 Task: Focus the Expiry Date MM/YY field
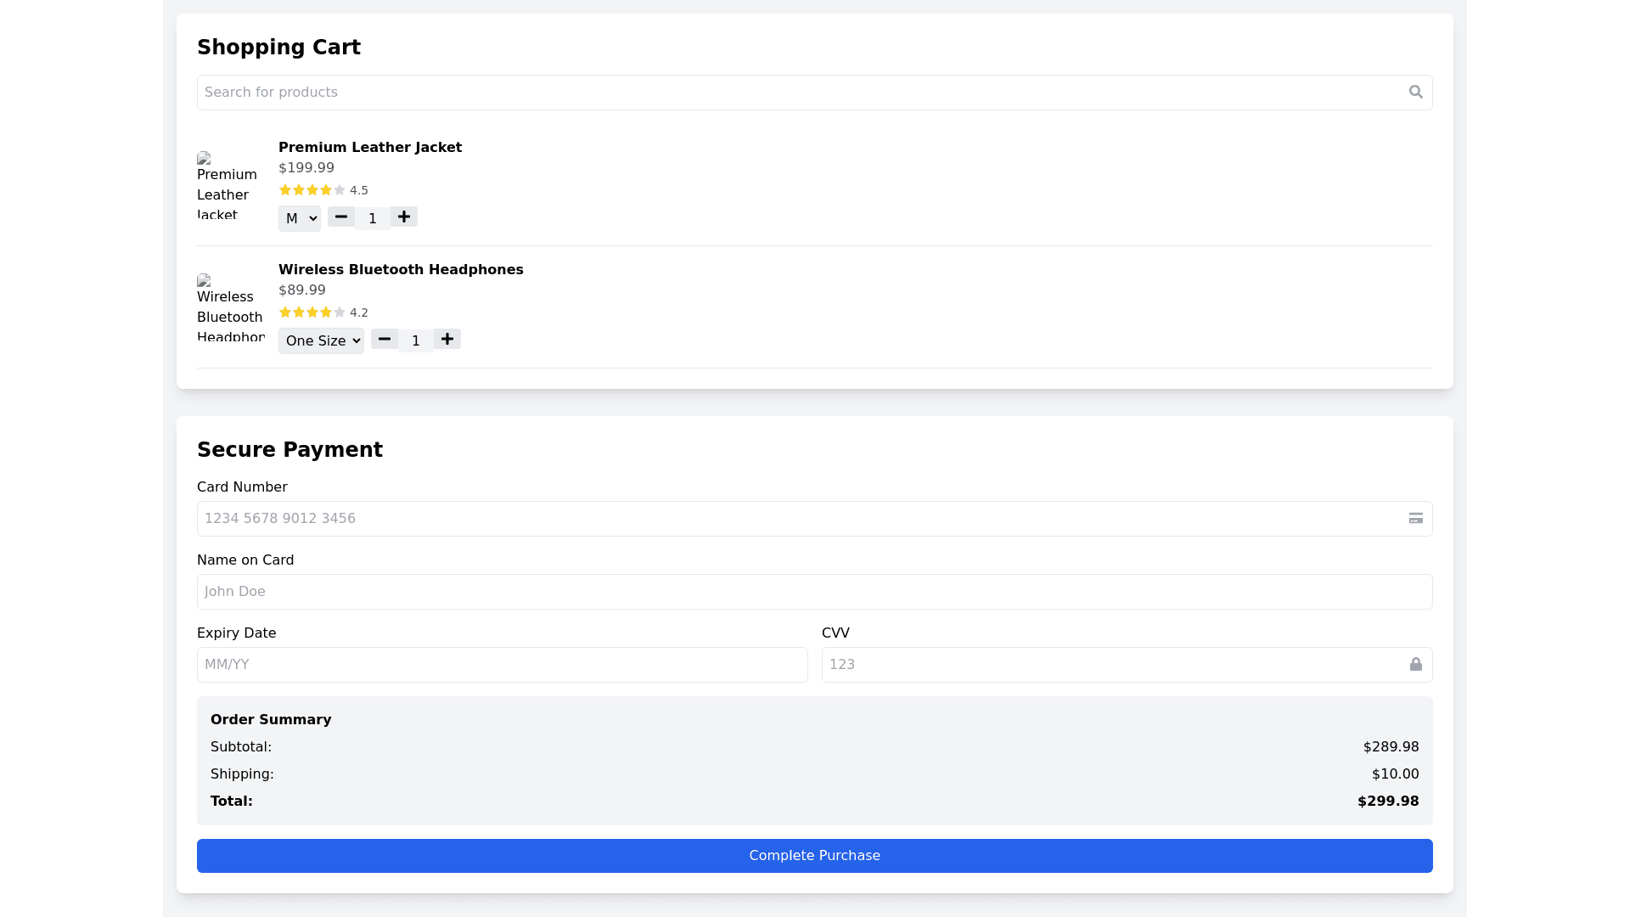(502, 665)
